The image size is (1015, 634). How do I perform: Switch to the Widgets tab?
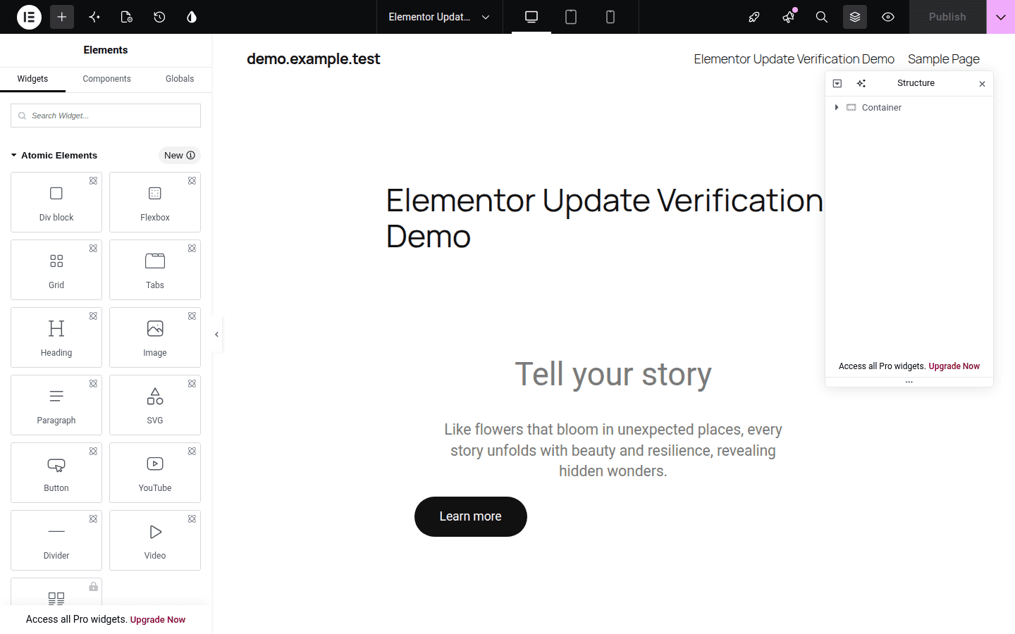click(32, 79)
